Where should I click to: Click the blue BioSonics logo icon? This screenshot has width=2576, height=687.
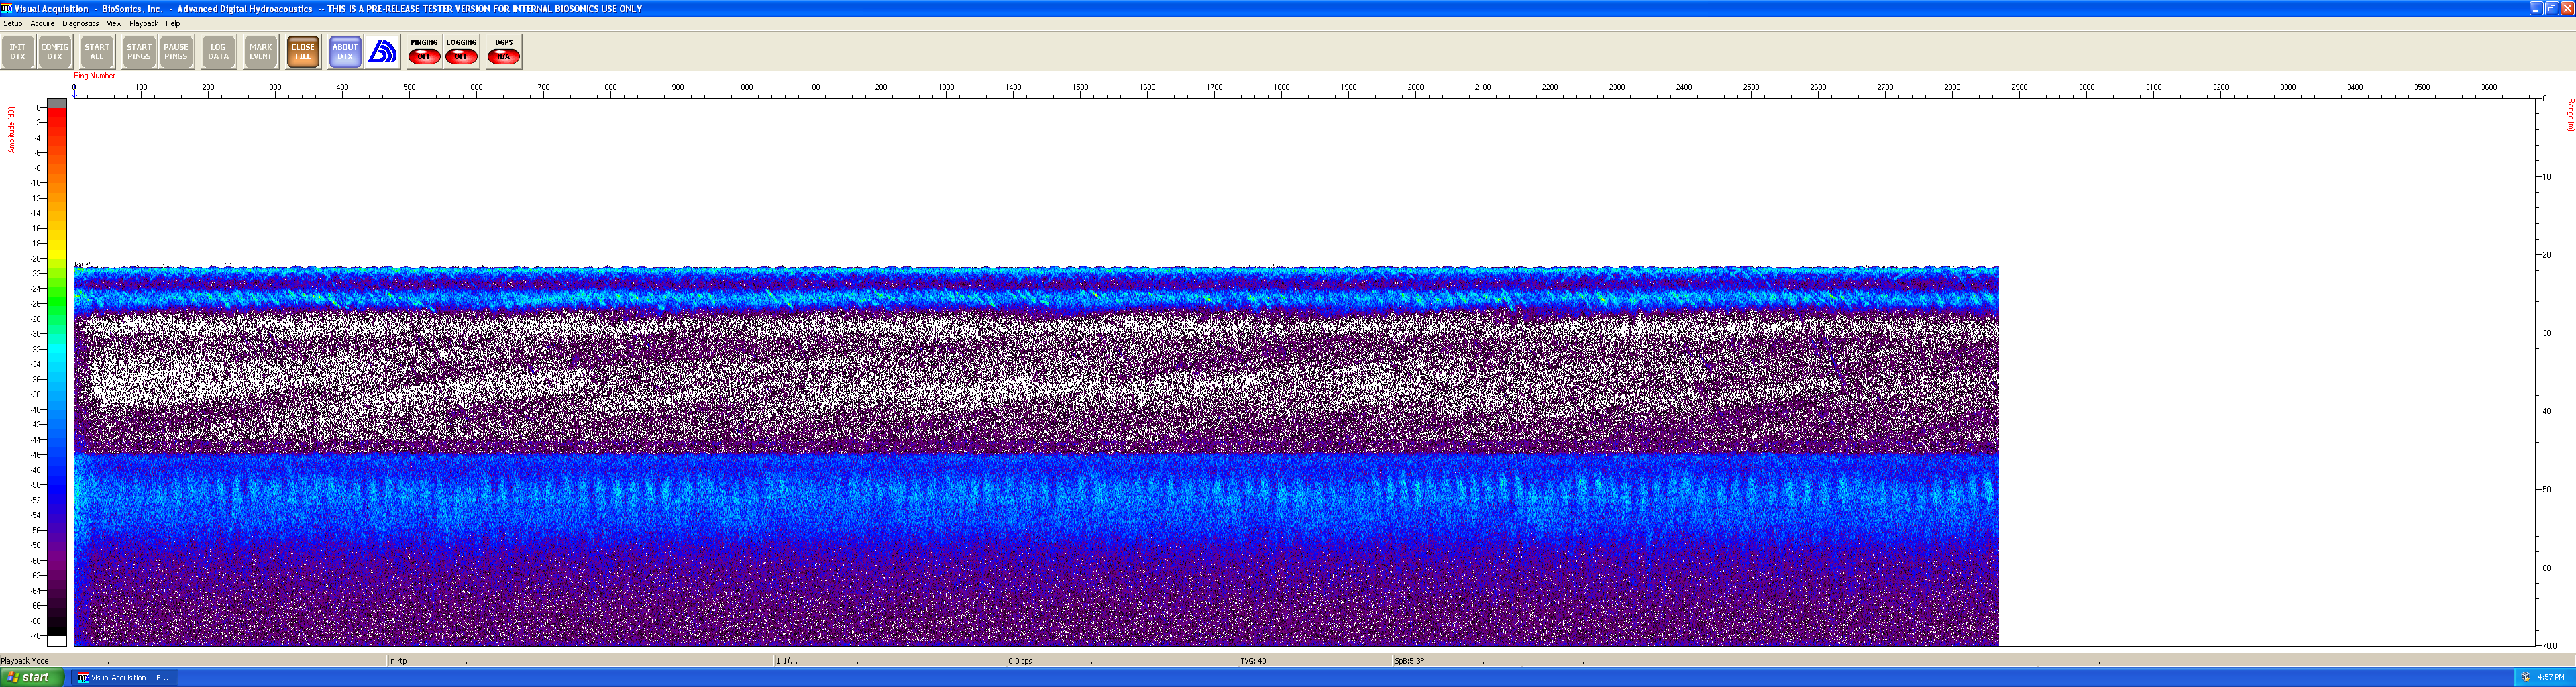(x=383, y=51)
